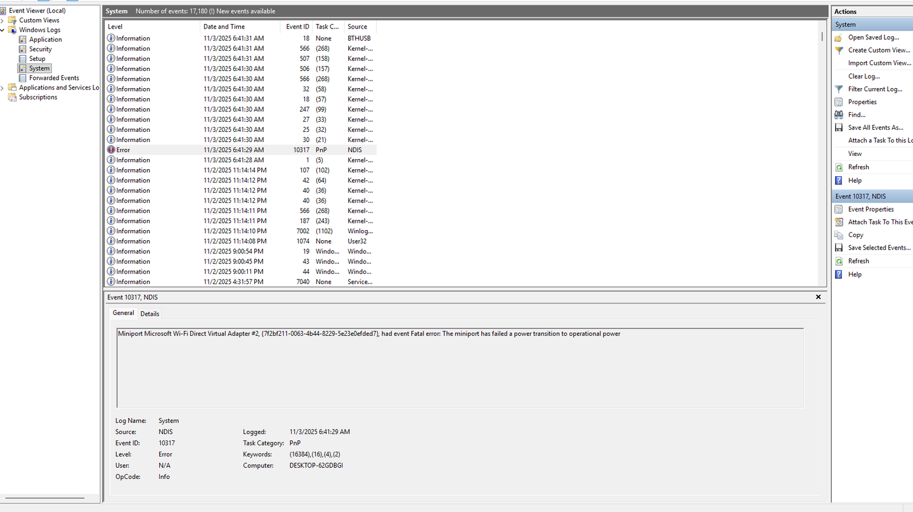Switch to the Details tab

coord(150,314)
